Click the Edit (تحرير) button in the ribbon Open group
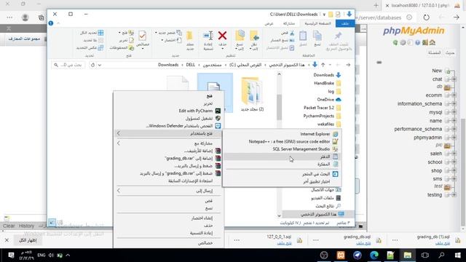The image size is (466, 262). 127,40
